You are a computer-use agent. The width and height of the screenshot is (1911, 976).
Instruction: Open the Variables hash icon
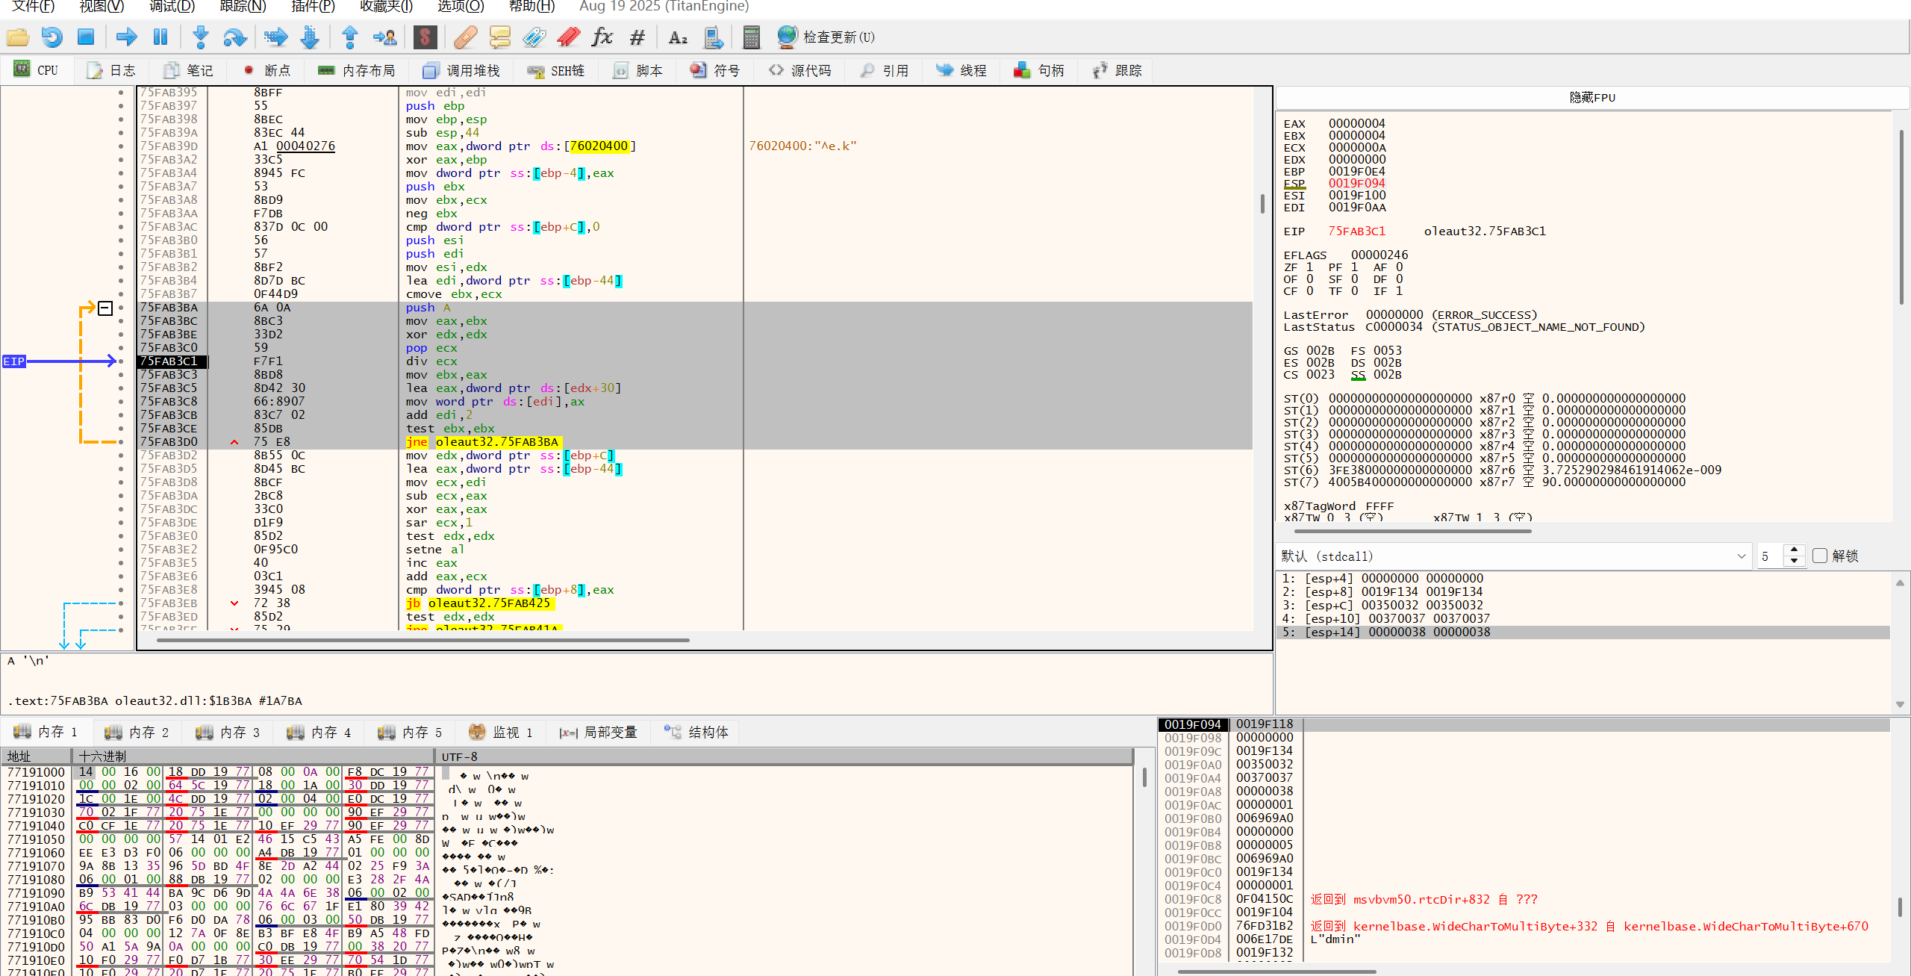click(x=637, y=37)
